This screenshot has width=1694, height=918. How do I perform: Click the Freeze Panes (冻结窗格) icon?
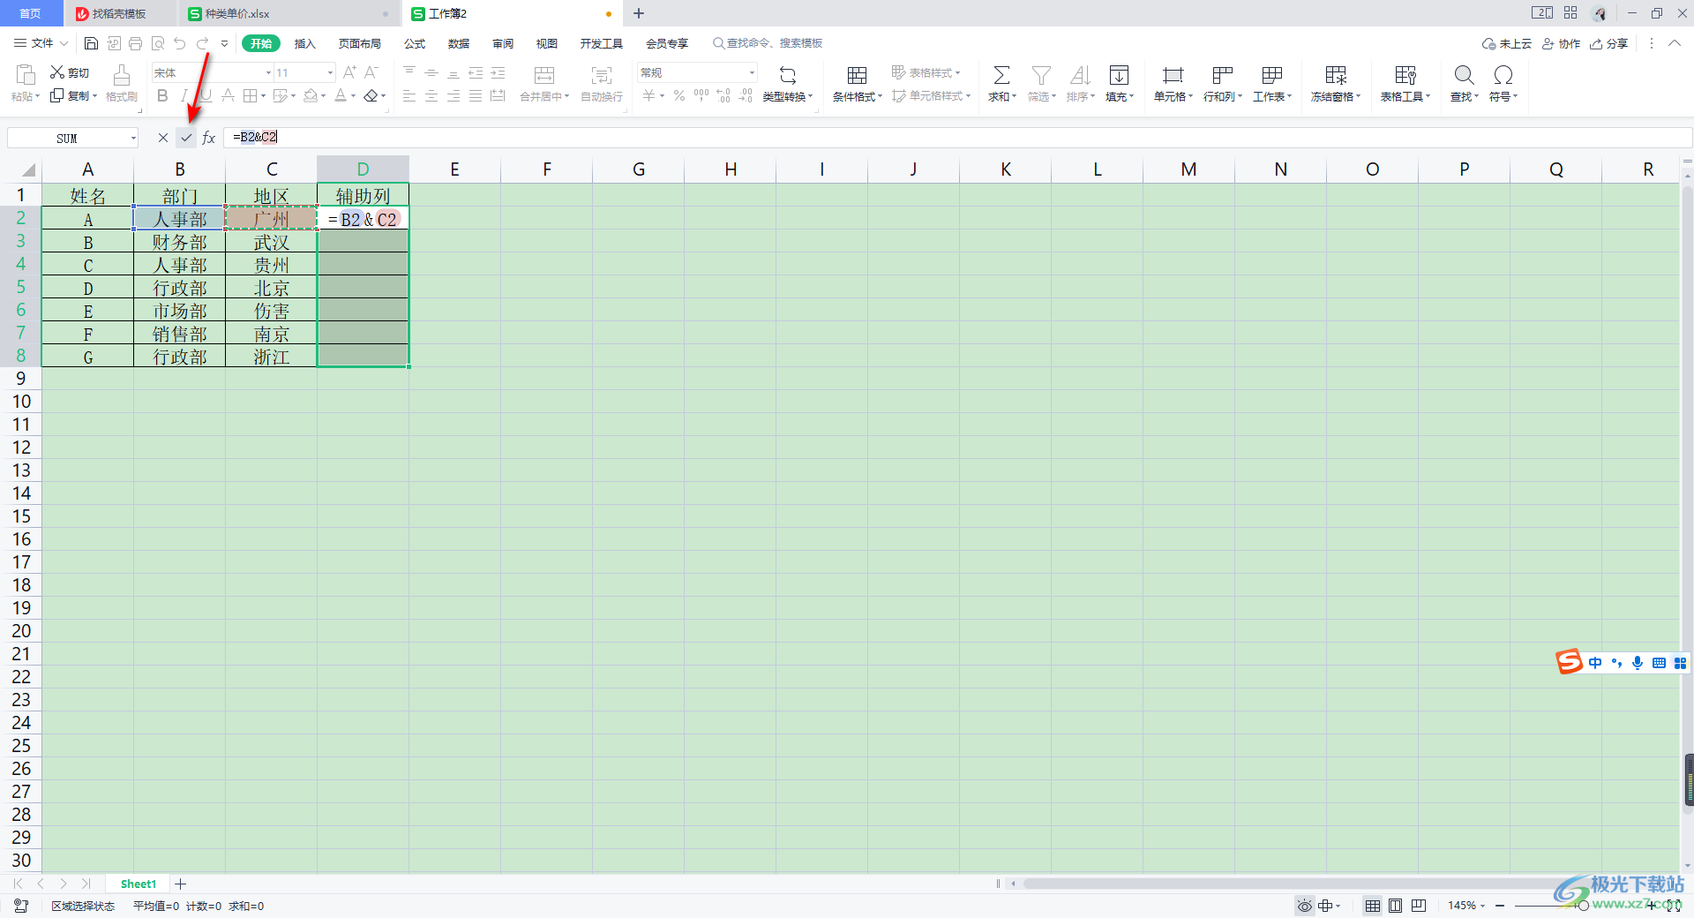coord(1336,76)
